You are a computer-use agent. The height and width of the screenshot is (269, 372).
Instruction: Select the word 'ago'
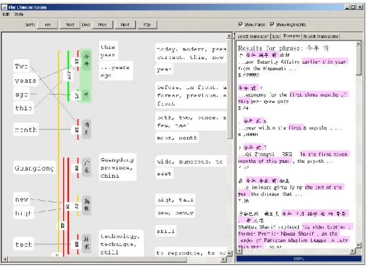pos(22,94)
